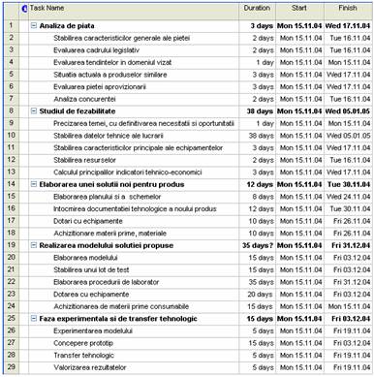Click task 'Precizarea temei, cu definitivarea necesitatii'
Viewport: 374px width, 377px height.
(x=143, y=123)
